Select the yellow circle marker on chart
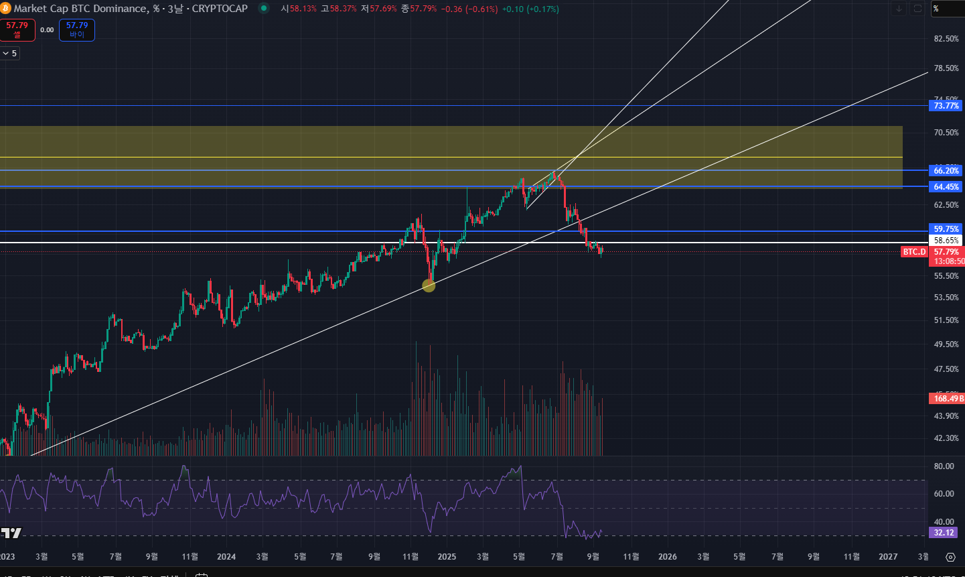This screenshot has height=577, width=965. 429,285
